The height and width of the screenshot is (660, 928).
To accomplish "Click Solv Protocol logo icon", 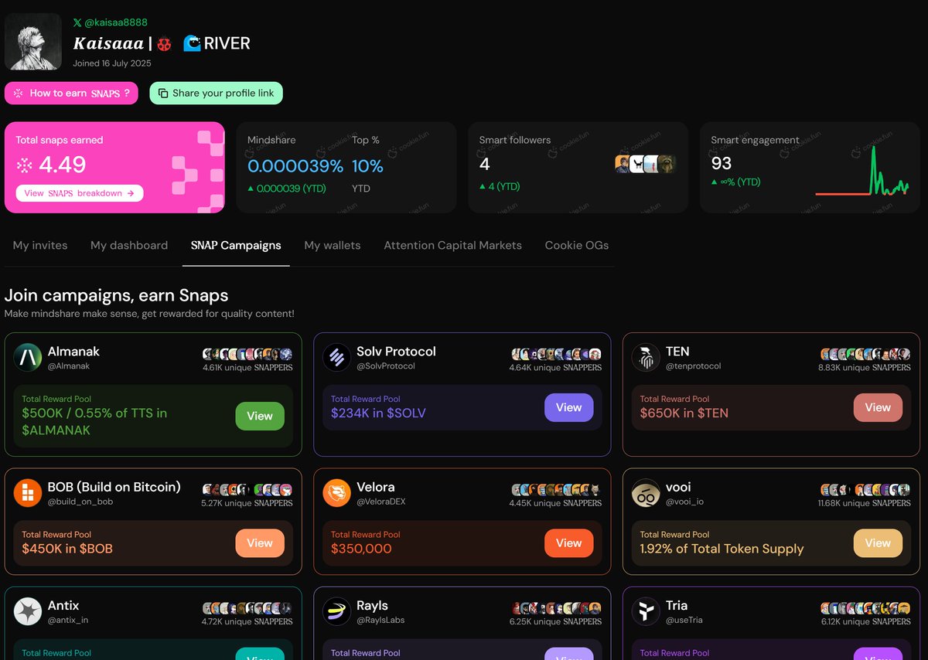I will coord(337,357).
